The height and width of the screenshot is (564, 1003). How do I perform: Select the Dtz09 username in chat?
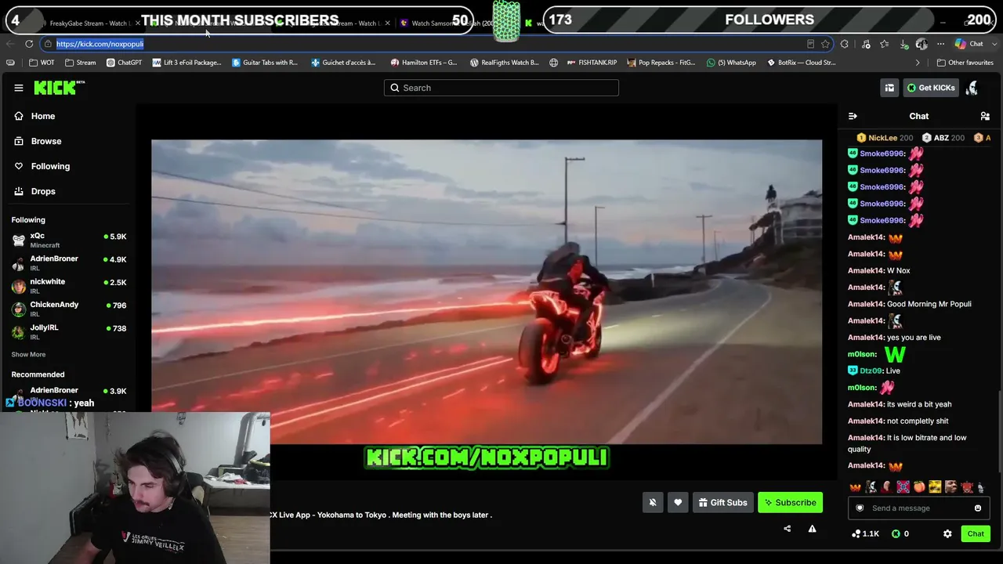(x=871, y=371)
